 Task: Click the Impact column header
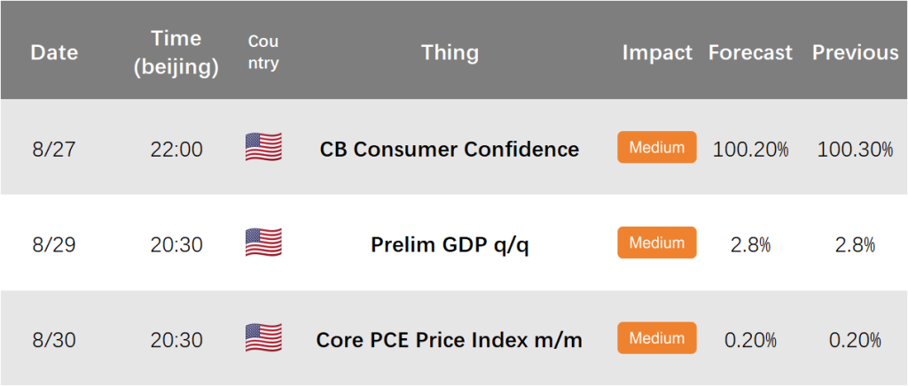tap(657, 53)
